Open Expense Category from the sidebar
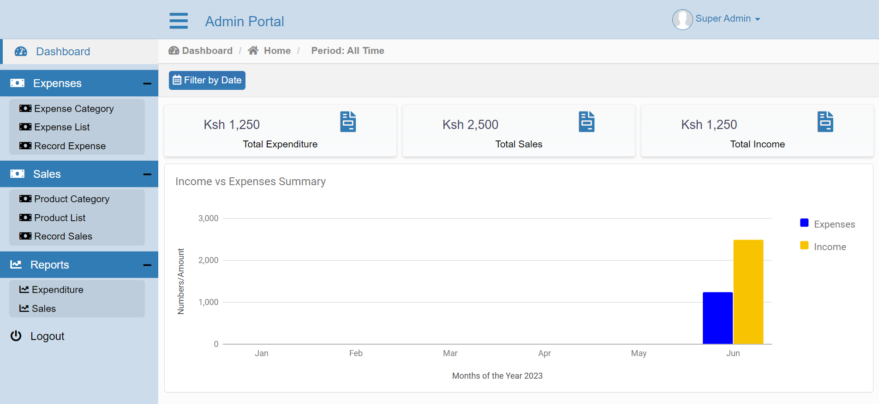This screenshot has width=879, height=404. 74,109
